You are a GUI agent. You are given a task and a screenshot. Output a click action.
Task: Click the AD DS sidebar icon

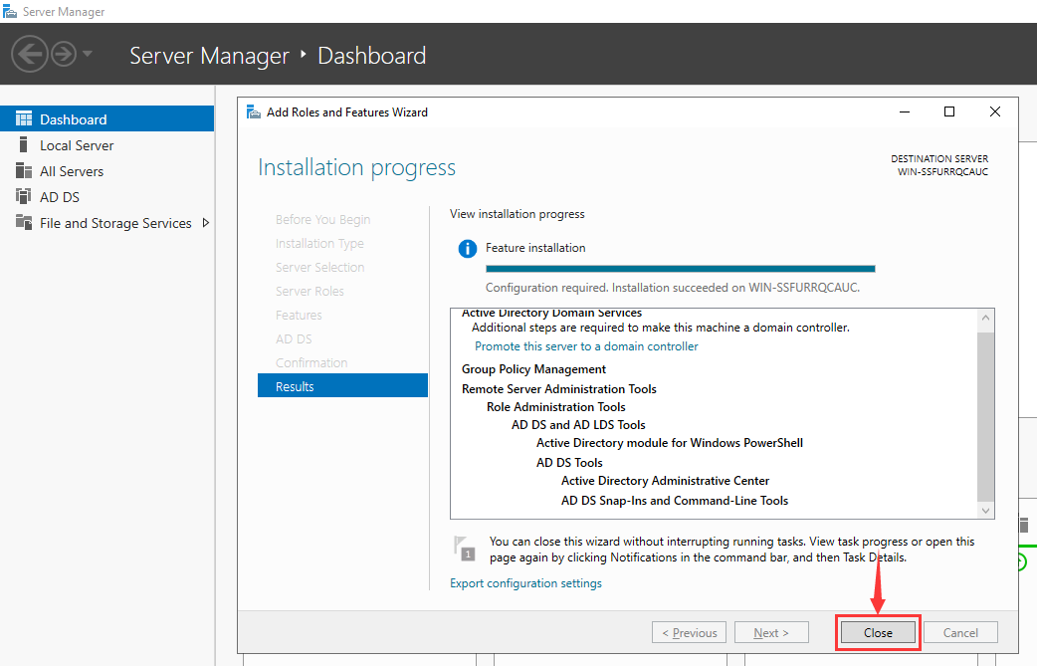pos(24,197)
